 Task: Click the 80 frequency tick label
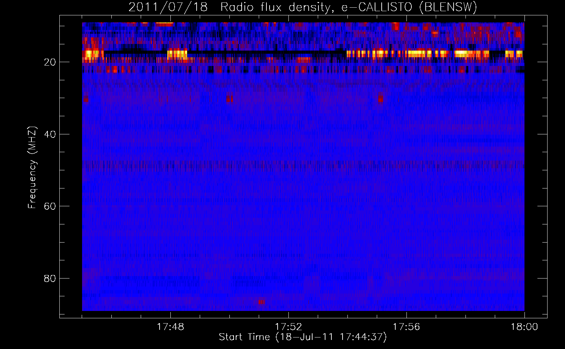click(50, 279)
